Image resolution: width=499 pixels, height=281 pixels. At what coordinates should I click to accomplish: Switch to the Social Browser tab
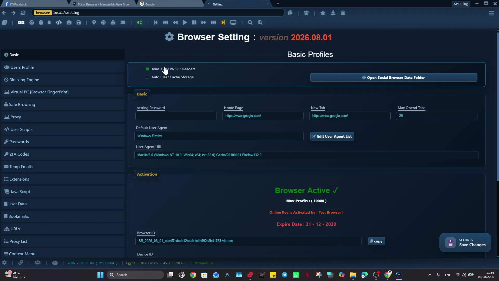(x=103, y=4)
